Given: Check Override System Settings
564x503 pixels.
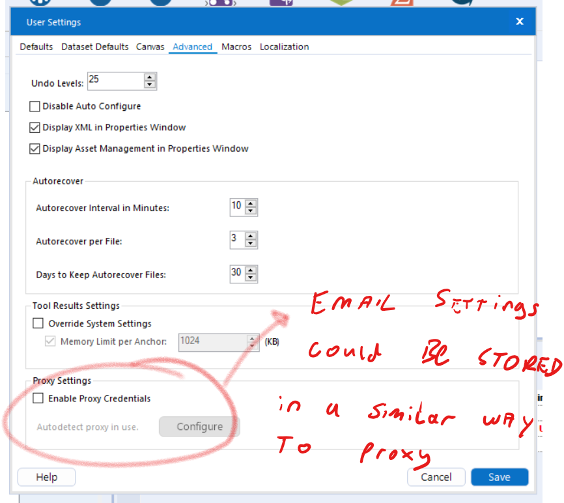Looking at the screenshot, I should [37, 323].
